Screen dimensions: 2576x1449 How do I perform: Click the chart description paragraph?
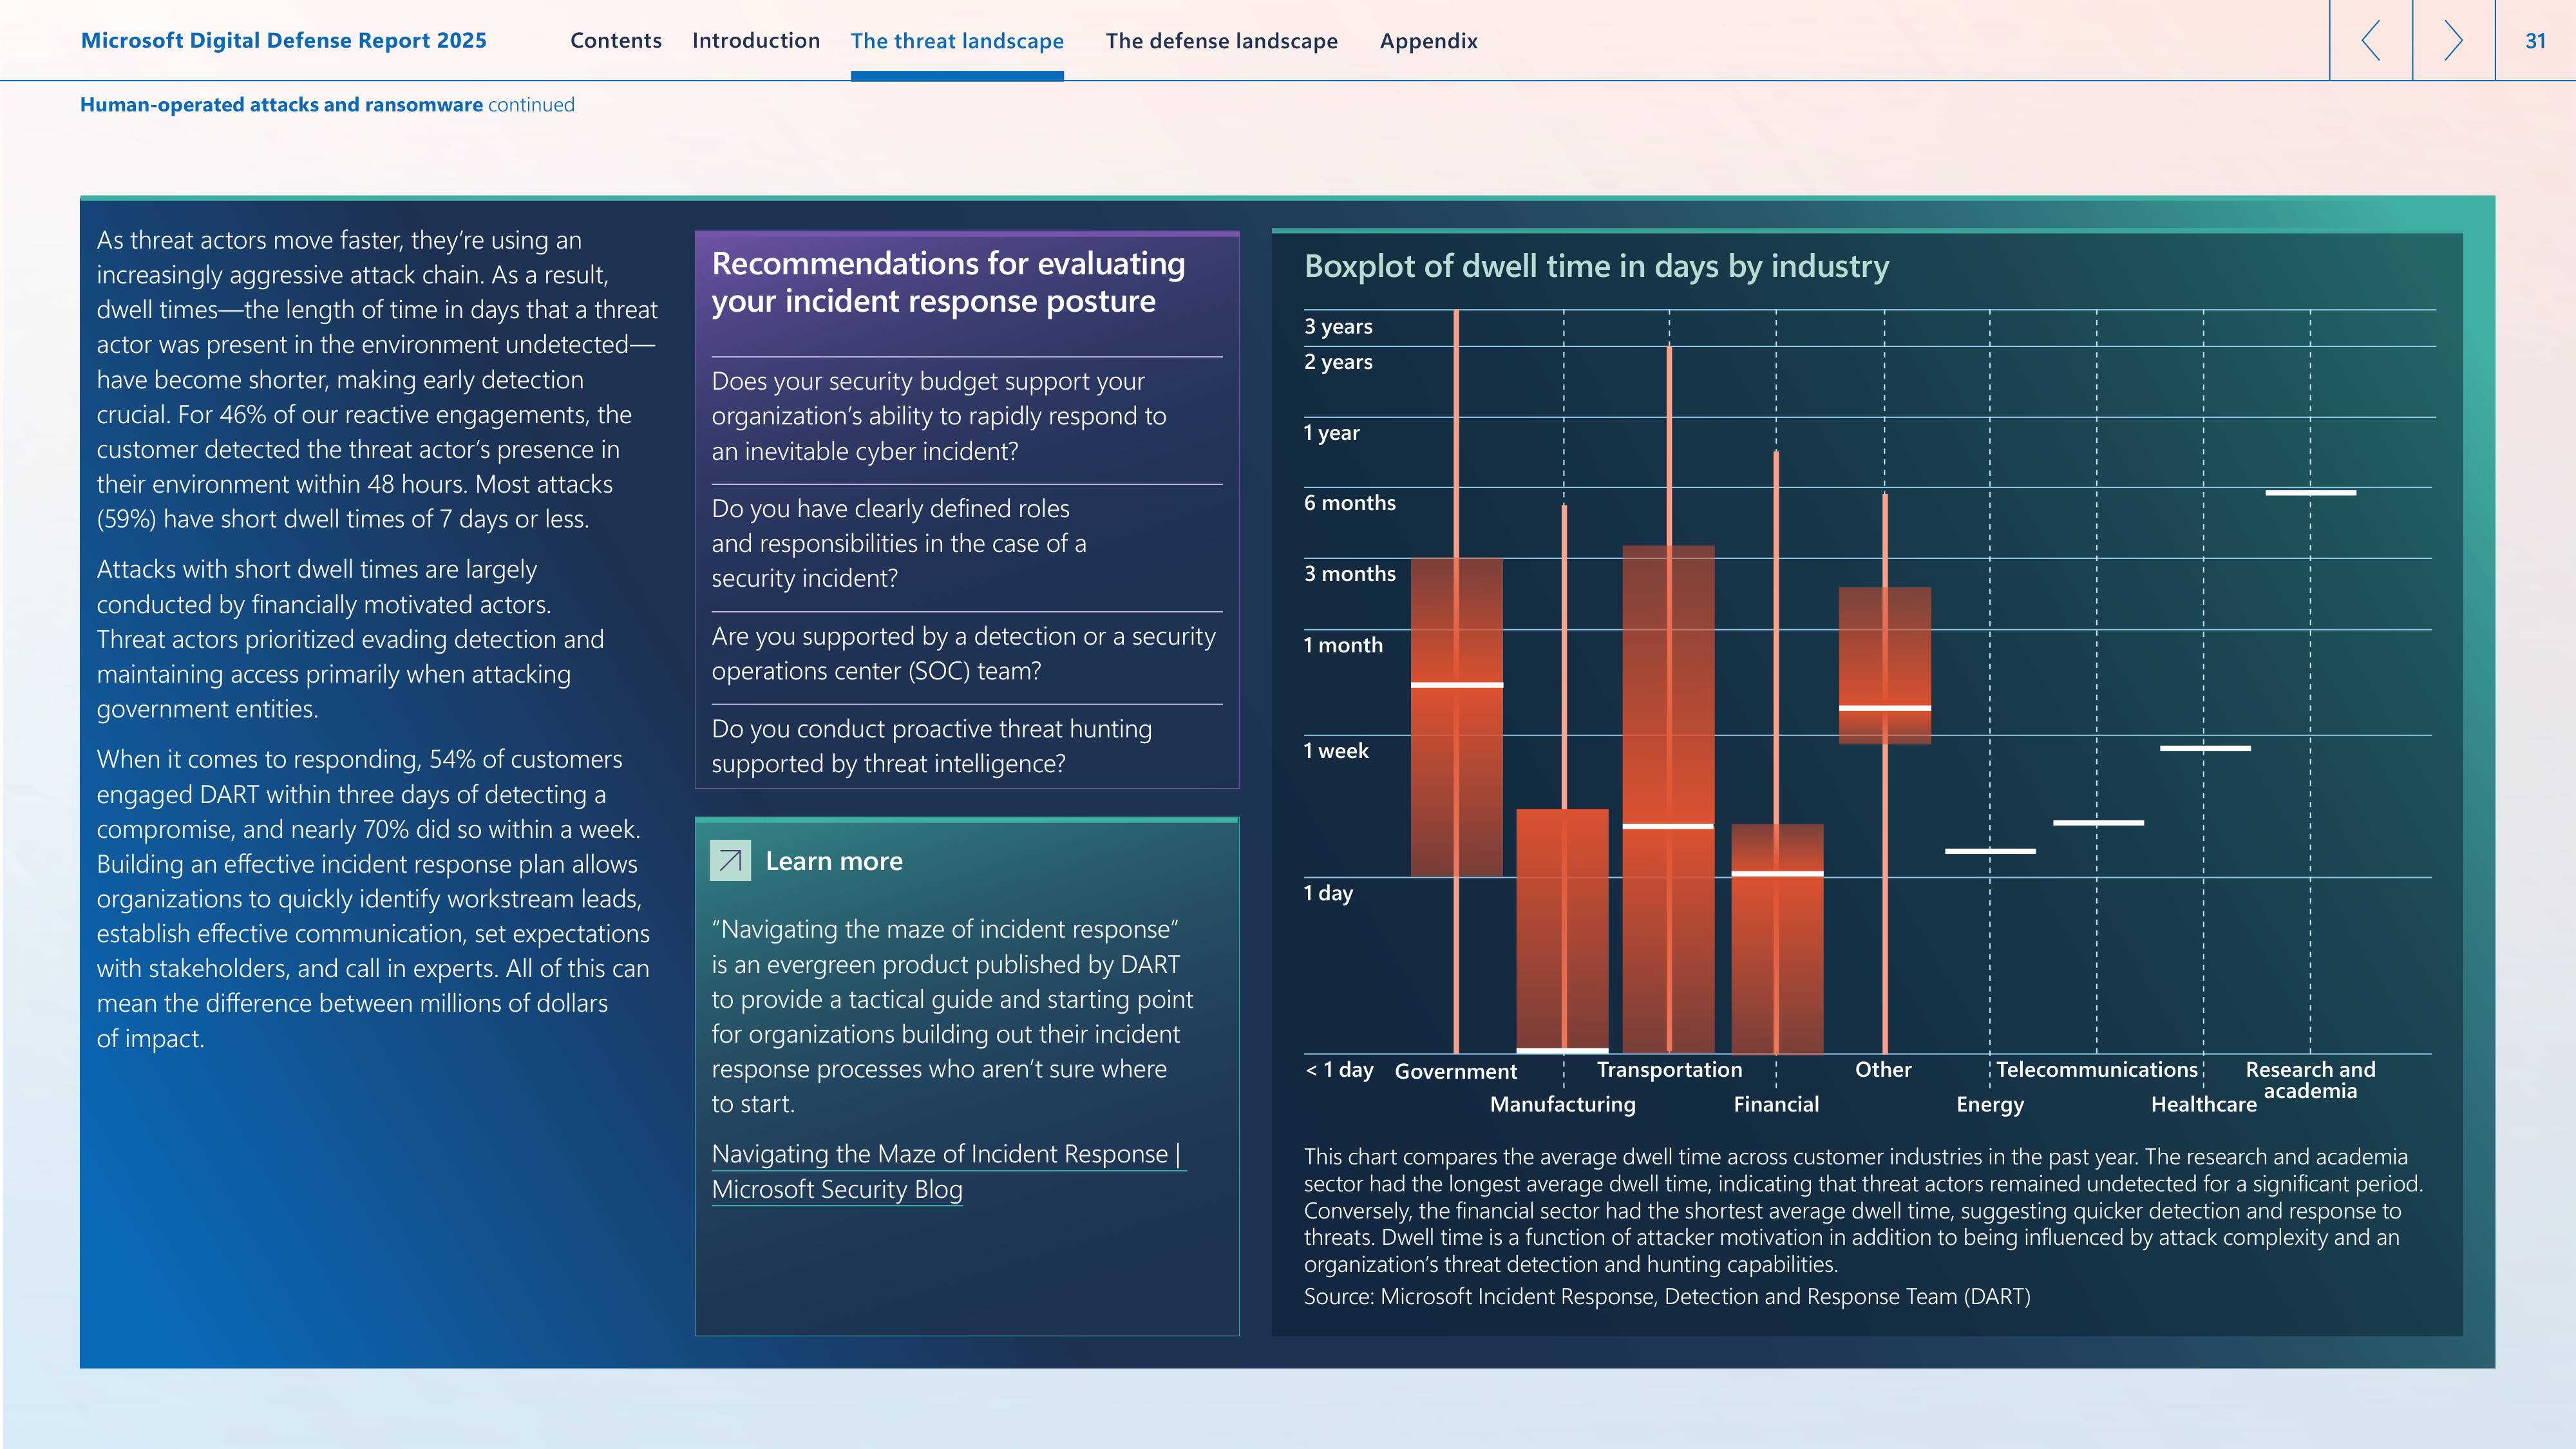1863,1210
